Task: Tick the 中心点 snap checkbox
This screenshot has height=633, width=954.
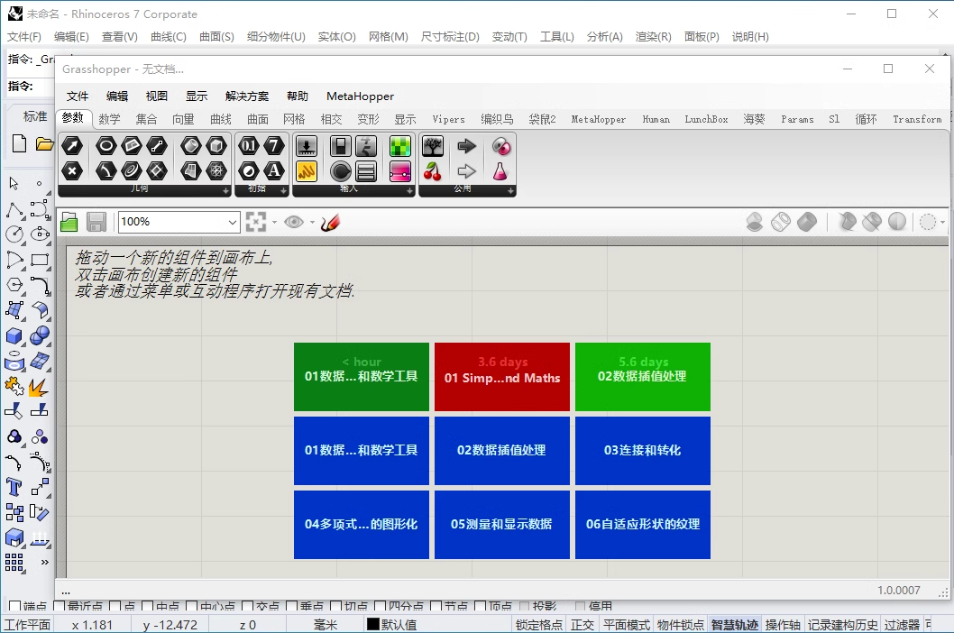Action: 191,606
